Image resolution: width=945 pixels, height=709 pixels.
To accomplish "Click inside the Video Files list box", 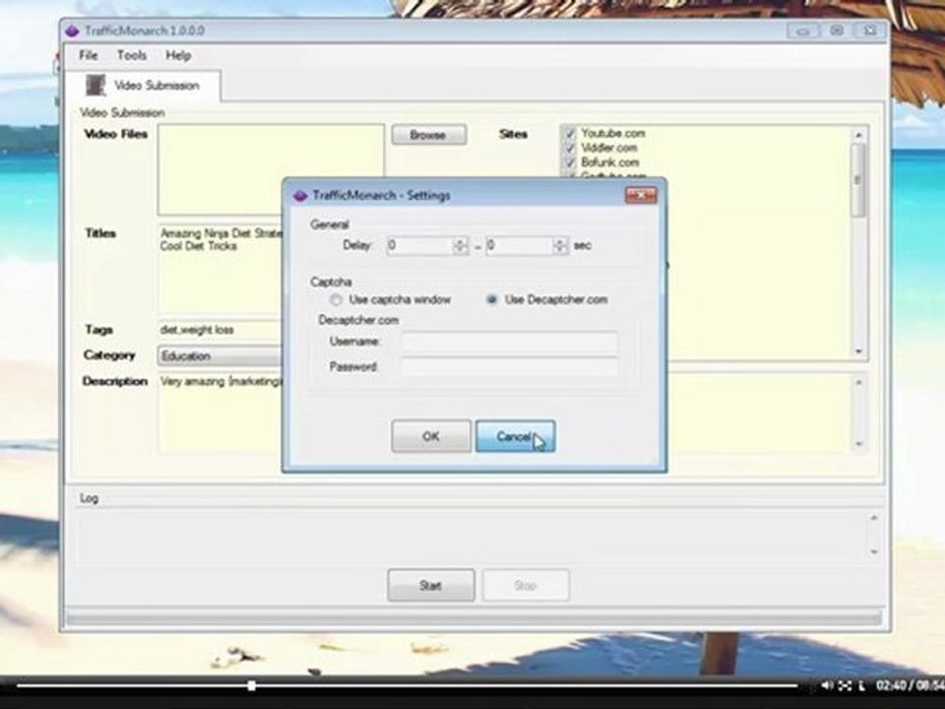I will click(271, 169).
